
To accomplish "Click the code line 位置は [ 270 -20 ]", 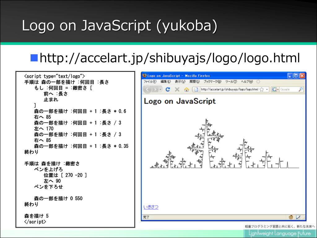I will (65, 175).
